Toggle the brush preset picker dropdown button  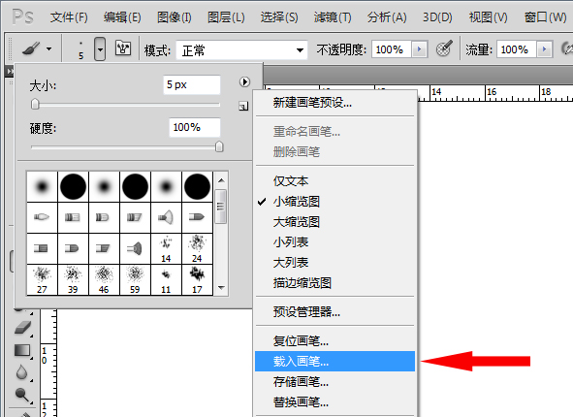tap(100, 48)
